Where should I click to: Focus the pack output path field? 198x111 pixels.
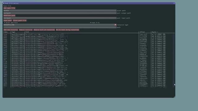pyautogui.click(x=60, y=13)
